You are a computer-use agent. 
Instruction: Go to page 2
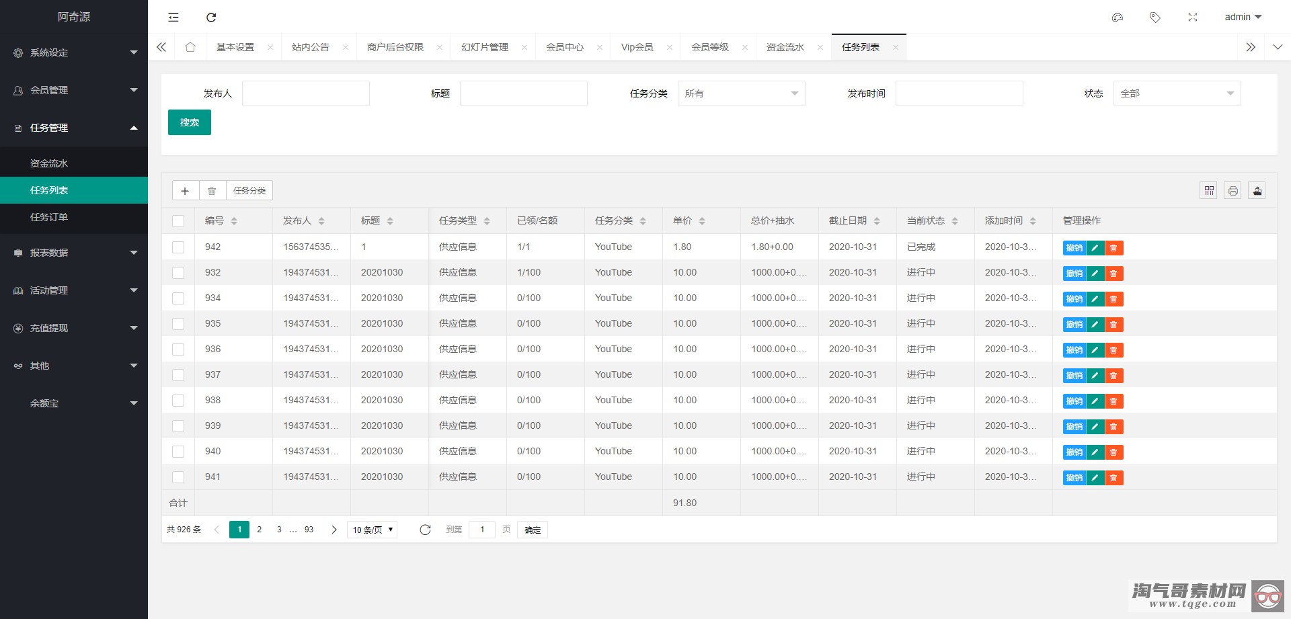260,530
